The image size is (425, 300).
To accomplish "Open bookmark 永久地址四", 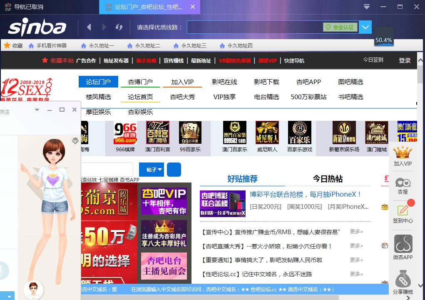I will 236,45.
